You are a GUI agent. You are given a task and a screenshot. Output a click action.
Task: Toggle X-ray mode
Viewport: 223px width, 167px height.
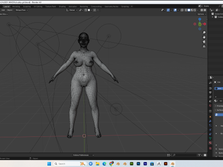pyautogui.click(x=182, y=10)
